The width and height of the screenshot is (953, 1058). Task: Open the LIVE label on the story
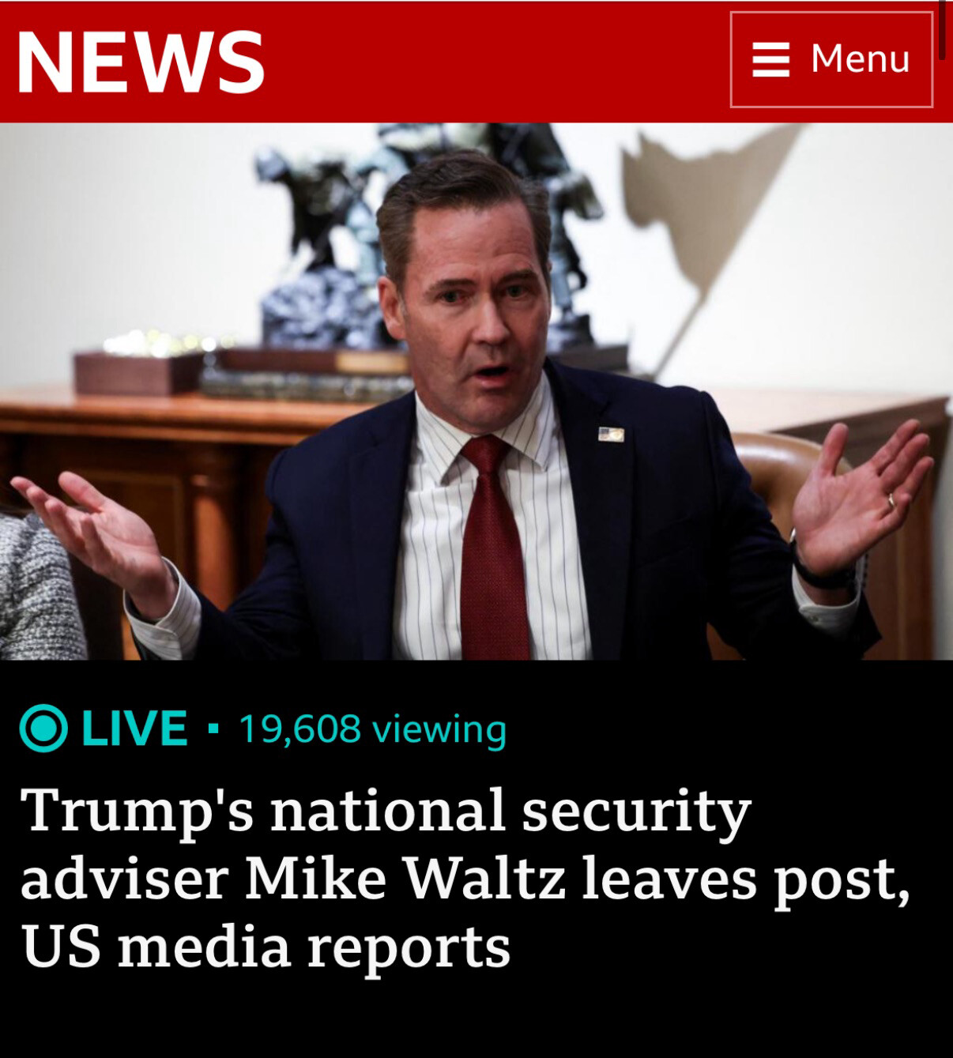point(134,729)
